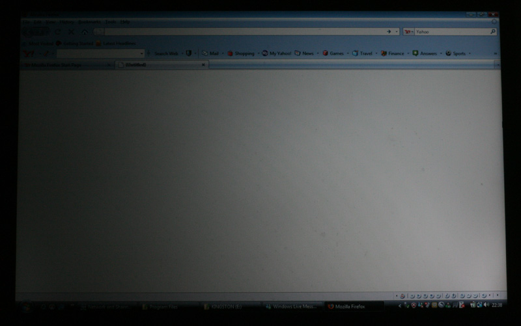Click the Reload page icon
This screenshot has height=326, width=521.
(x=58, y=32)
